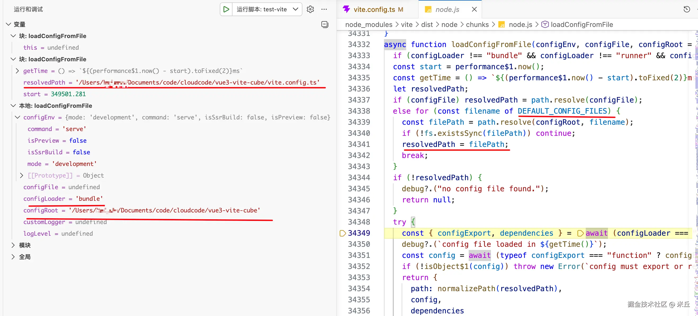
Task: Click the inline breakpoint marker before await
Action: (x=580, y=233)
